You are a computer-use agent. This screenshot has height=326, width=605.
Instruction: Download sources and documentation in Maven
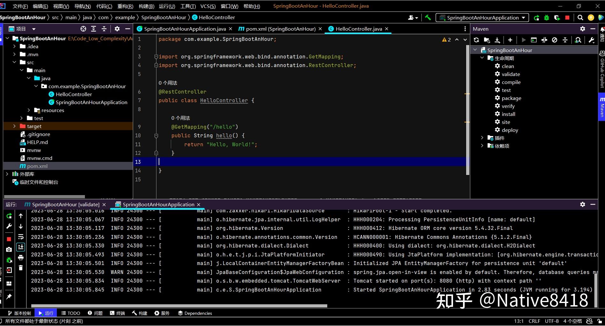[497, 40]
